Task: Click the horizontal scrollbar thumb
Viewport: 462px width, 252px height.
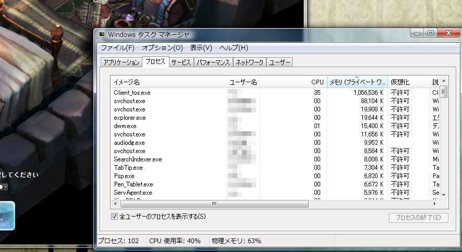Action: pos(214,204)
